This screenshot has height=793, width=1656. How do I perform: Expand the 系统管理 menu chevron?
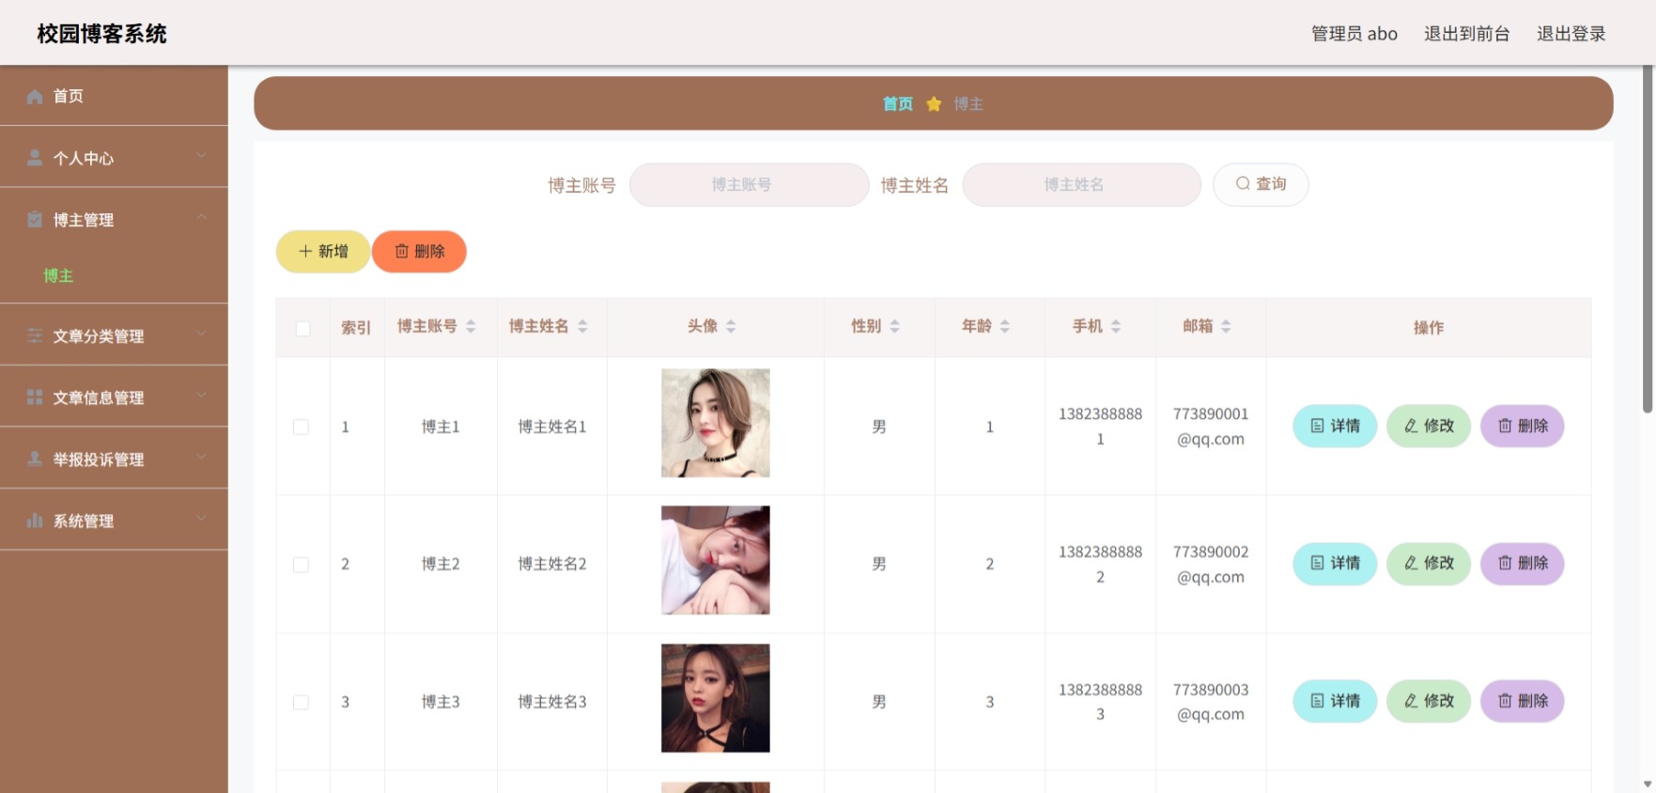(x=201, y=519)
